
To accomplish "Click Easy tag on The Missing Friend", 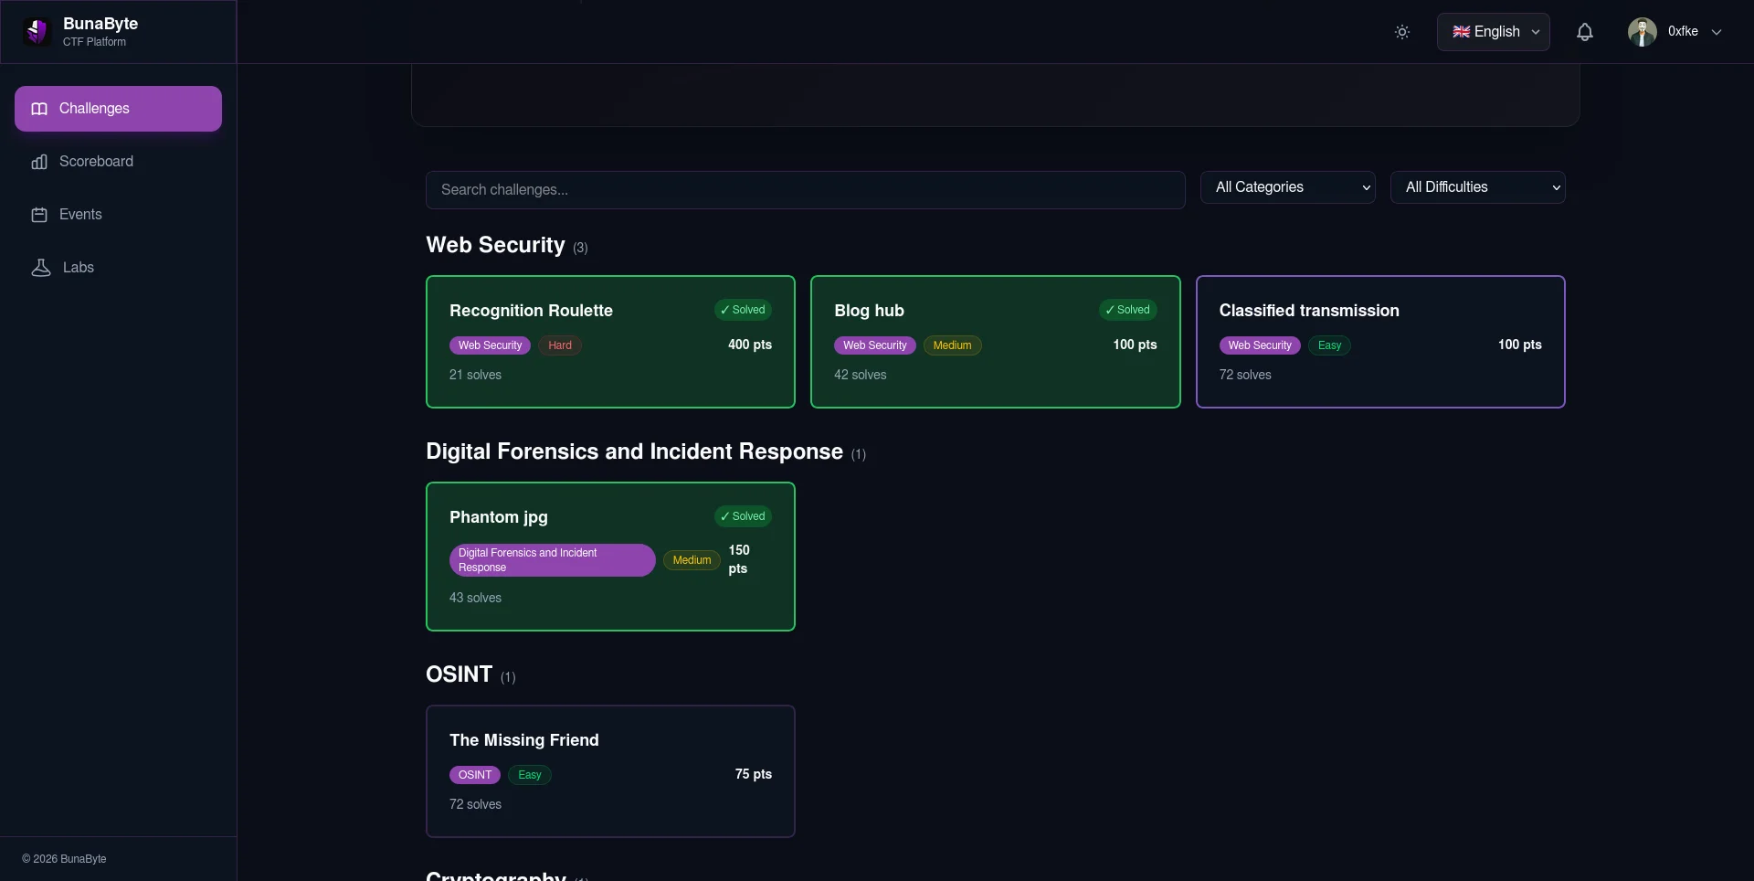I will (x=530, y=775).
